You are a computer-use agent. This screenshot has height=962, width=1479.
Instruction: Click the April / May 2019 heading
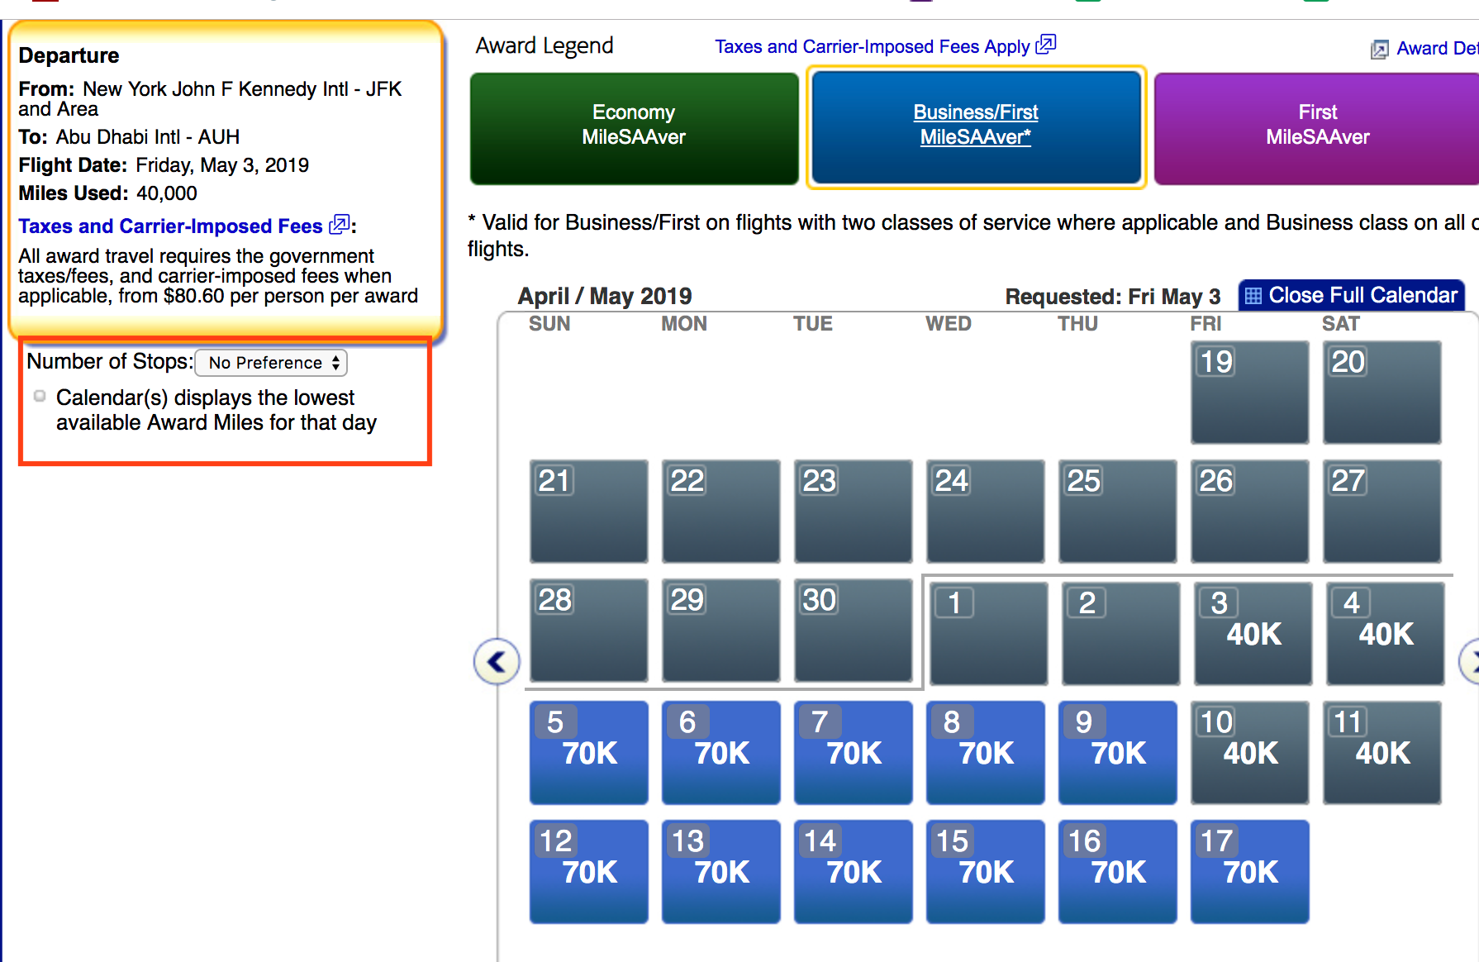coord(605,296)
